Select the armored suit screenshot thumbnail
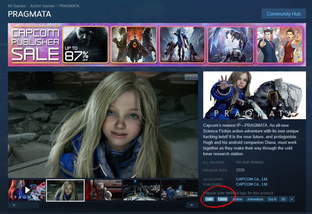This screenshot has width=312, height=214. click(x=103, y=190)
